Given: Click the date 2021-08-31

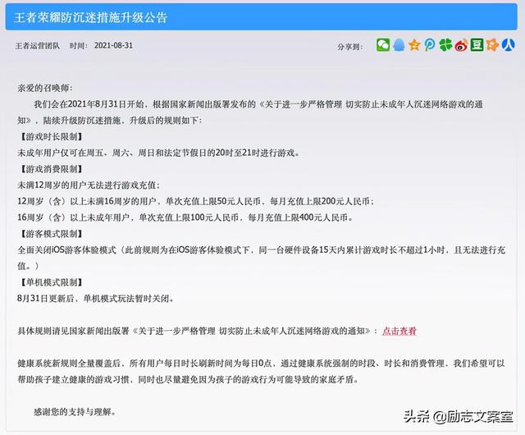Looking at the screenshot, I should [x=113, y=46].
